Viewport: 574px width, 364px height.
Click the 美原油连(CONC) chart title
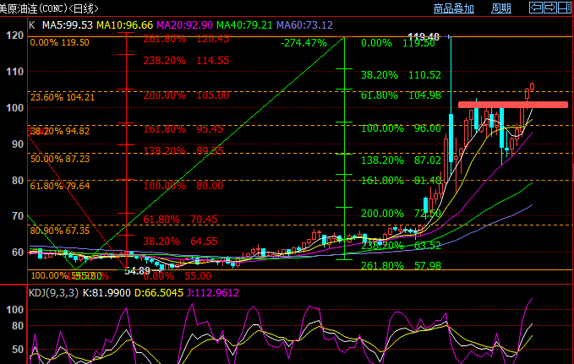(x=48, y=8)
